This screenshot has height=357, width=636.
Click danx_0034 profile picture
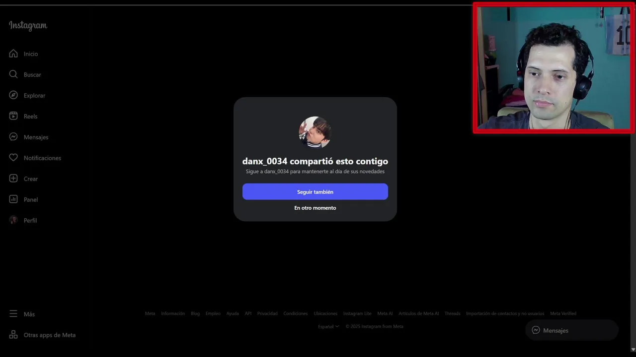[315, 132]
